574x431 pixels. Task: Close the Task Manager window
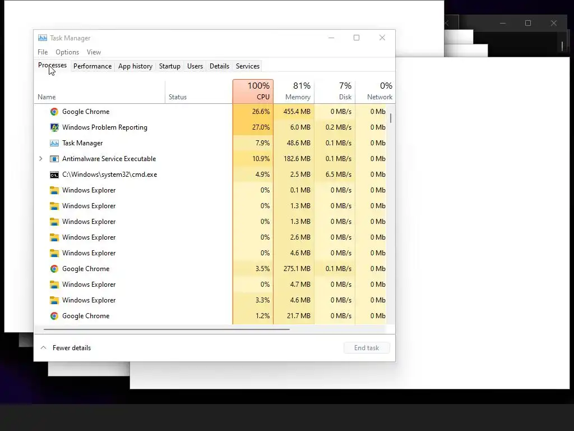click(382, 38)
